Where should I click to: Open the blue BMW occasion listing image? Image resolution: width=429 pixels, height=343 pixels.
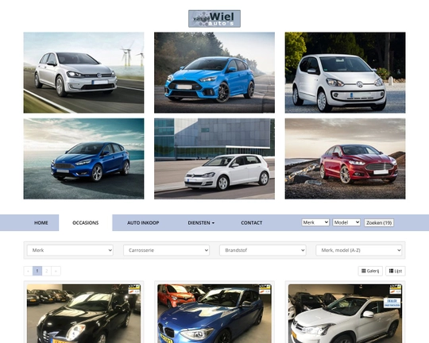tap(214, 314)
